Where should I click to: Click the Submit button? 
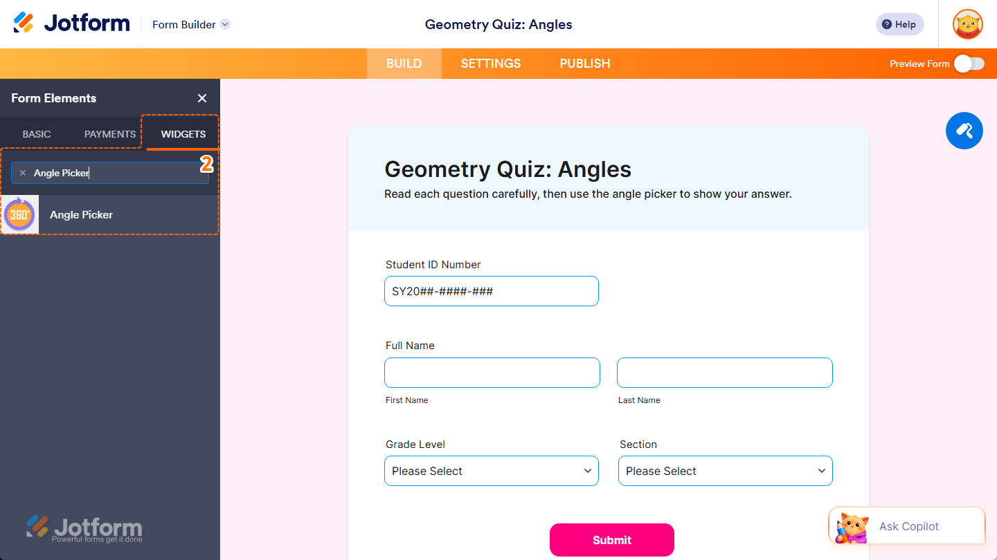click(611, 540)
